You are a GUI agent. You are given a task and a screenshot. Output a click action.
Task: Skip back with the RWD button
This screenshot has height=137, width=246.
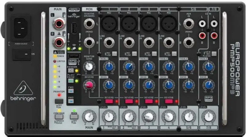tap(71, 101)
